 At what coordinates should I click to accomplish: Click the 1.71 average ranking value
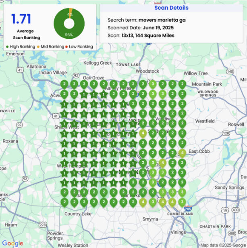21,19
